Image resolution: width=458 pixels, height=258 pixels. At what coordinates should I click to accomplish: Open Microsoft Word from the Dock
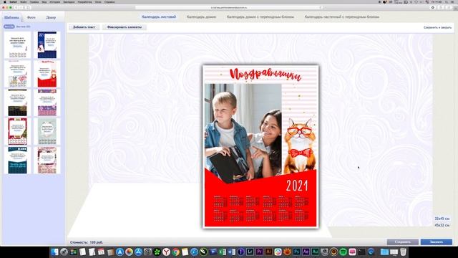[231, 252]
